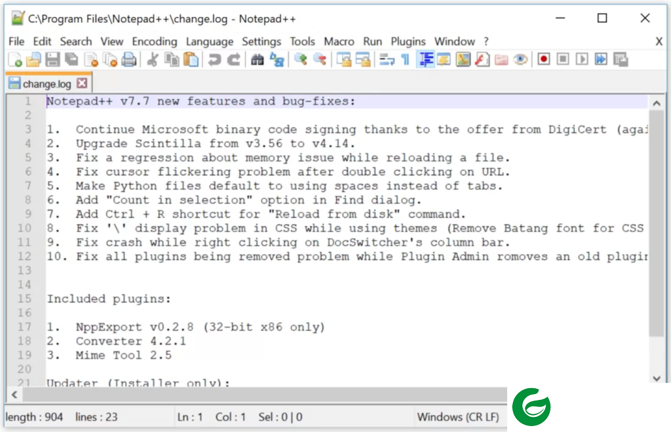The image size is (671, 432).
Task: Click the Paste clipboard icon
Action: click(191, 60)
